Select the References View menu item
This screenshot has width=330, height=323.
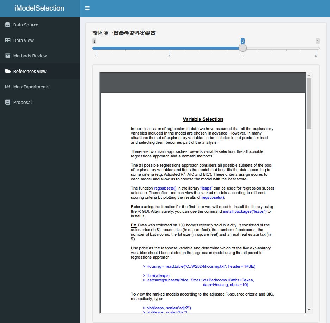(40, 72)
